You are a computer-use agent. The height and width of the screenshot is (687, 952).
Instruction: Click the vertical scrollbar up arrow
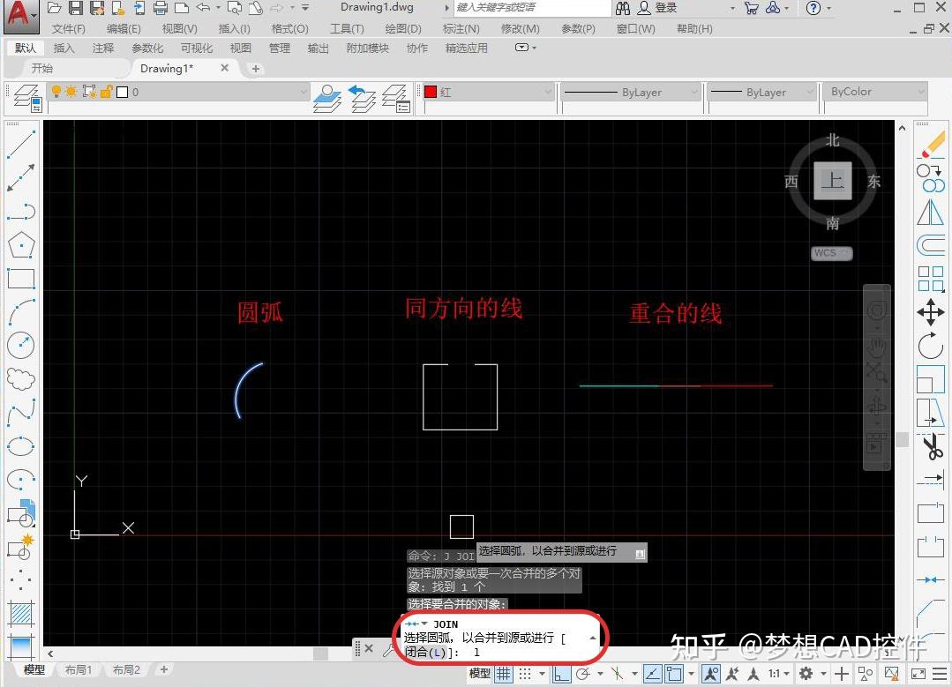[x=903, y=128]
